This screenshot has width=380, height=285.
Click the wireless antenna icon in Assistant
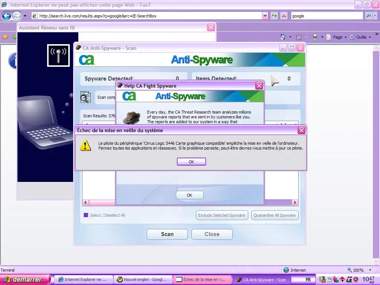point(58,56)
